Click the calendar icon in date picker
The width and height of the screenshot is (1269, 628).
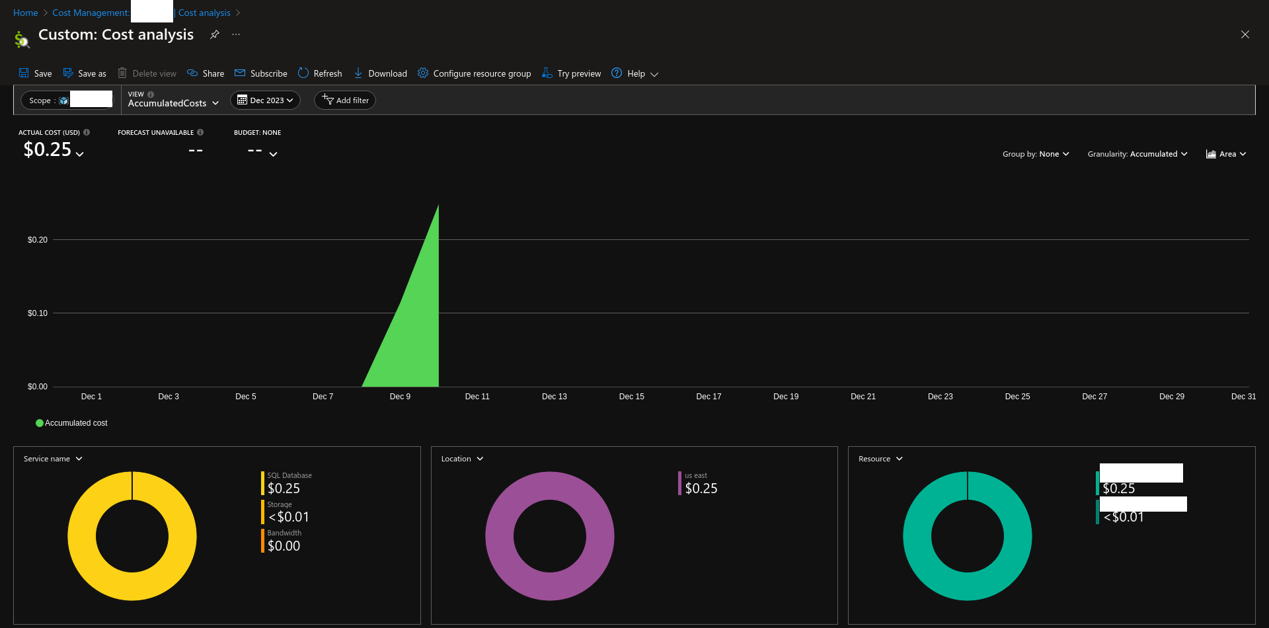[242, 100]
